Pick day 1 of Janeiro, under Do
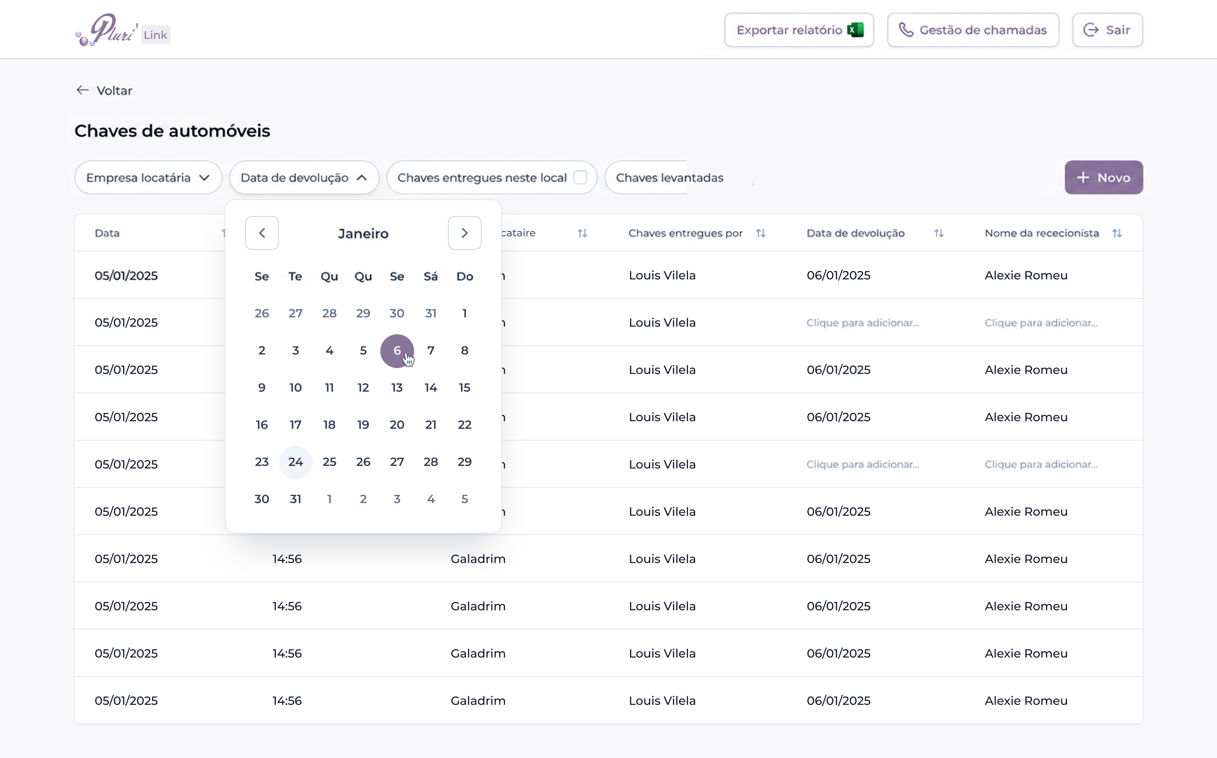Viewport: 1217px width, 758px height. click(465, 314)
